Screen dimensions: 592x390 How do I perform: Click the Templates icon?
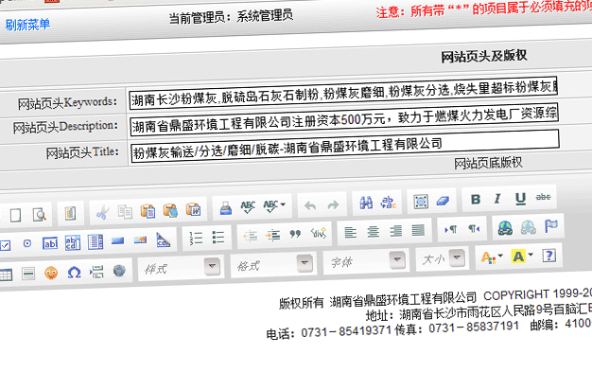pyautogui.click(x=70, y=213)
